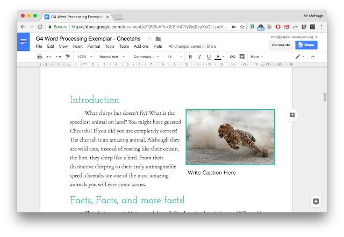Click the left indent marker on ruler
The image size is (344, 237).
(70, 65)
